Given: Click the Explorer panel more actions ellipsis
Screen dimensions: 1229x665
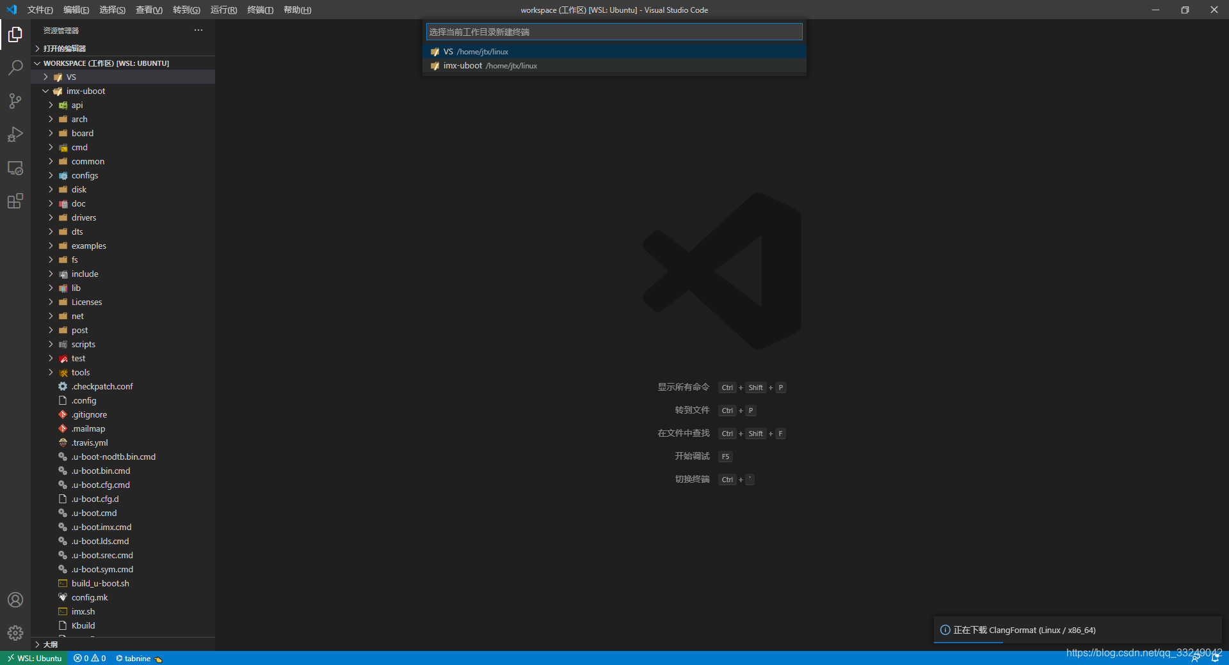Looking at the screenshot, I should (x=198, y=30).
